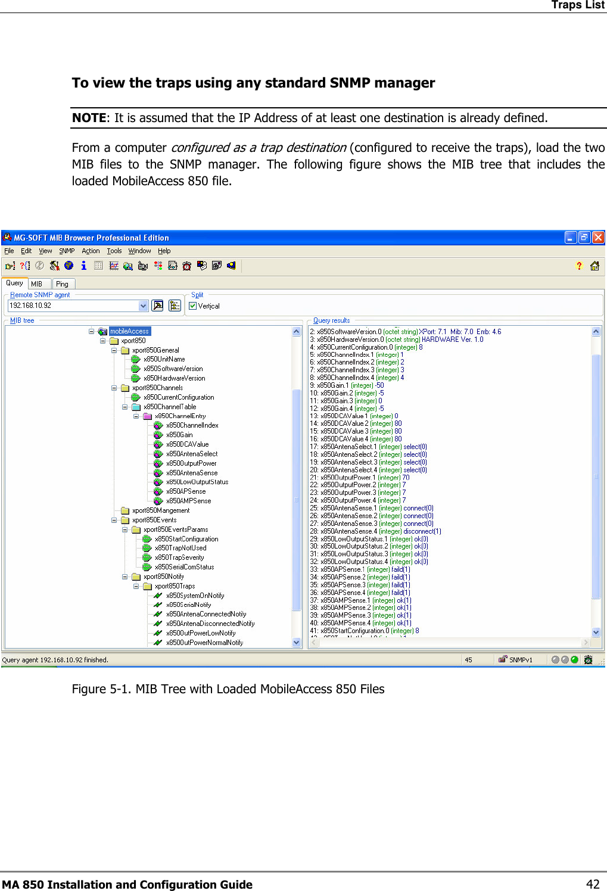
Task: Click the hammer icon beside agent address
Action: coord(158,306)
